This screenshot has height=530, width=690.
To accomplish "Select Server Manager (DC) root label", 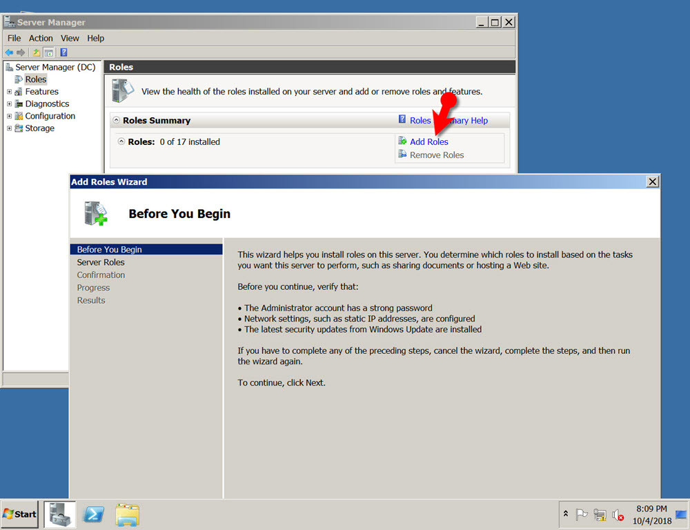I will point(55,67).
